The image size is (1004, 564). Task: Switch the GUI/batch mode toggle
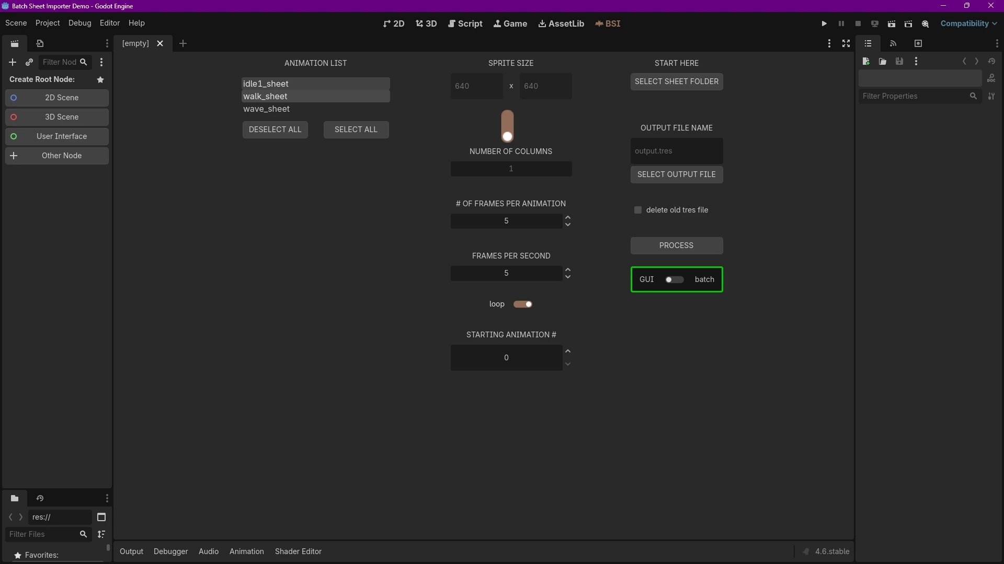click(675, 279)
